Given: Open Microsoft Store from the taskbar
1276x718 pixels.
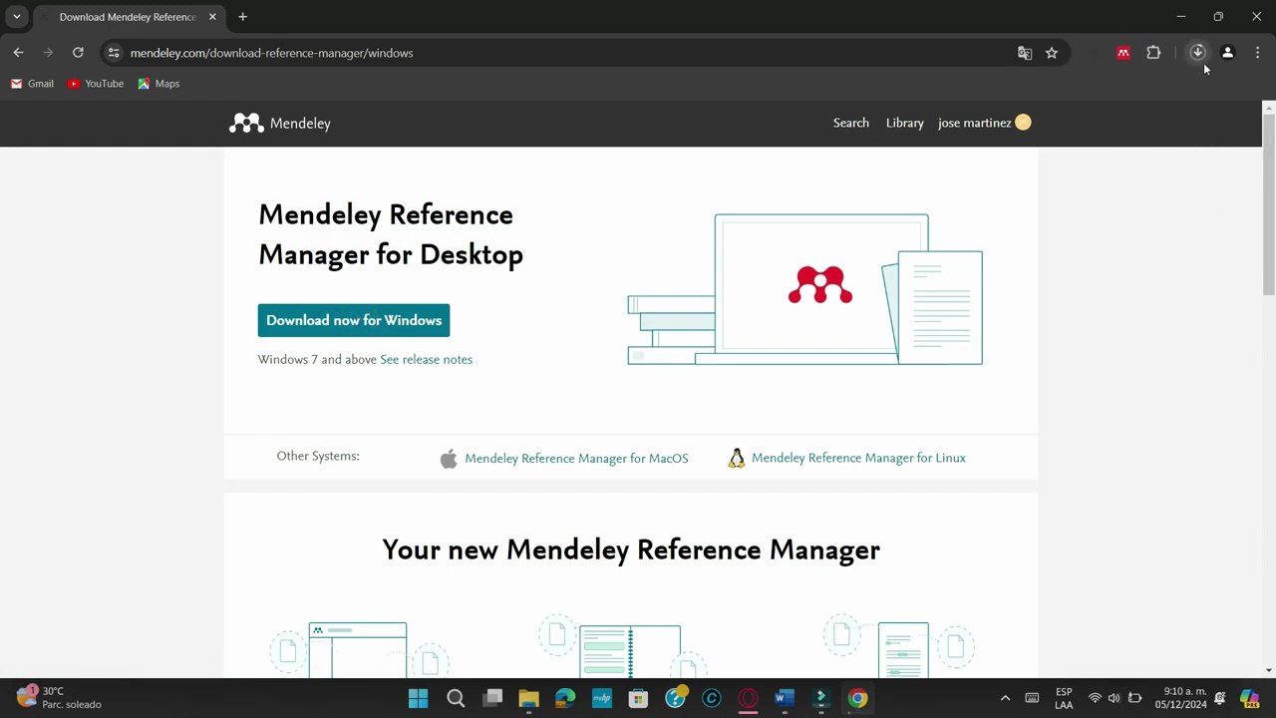Looking at the screenshot, I should coord(638,698).
